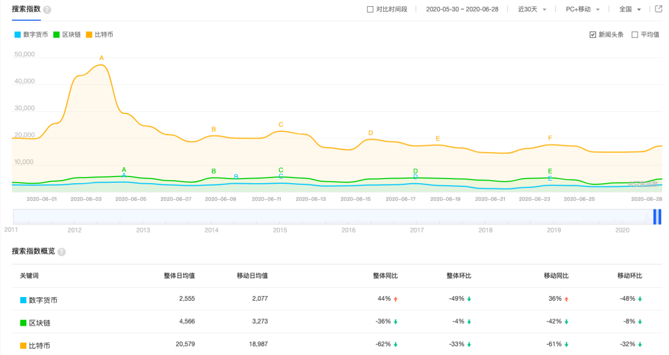Open the 近30天 time range dropdown
Screen dimensions: 669x355
[x=532, y=9]
